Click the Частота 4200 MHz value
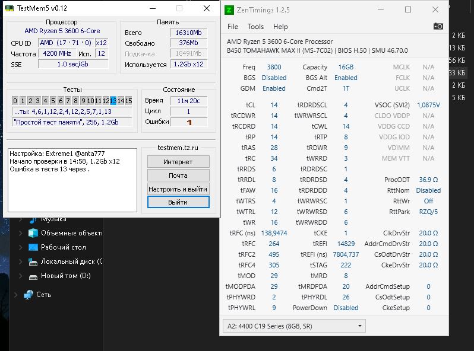 coord(57,53)
